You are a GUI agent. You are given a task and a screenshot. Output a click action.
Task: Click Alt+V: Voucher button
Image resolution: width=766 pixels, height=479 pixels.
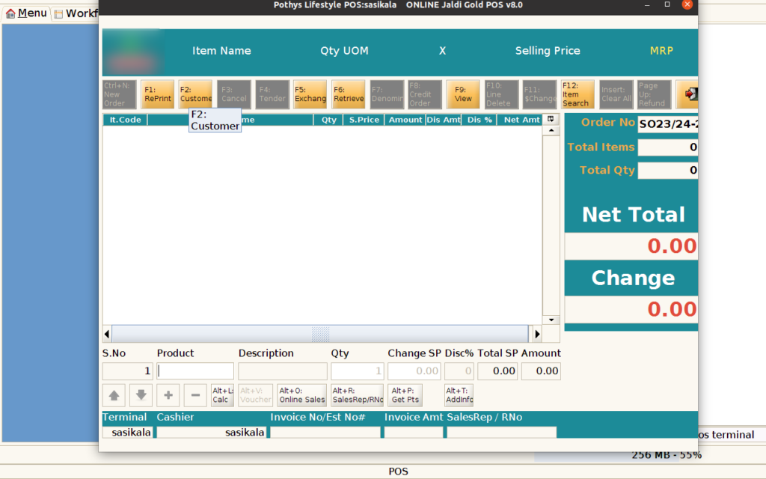click(256, 395)
